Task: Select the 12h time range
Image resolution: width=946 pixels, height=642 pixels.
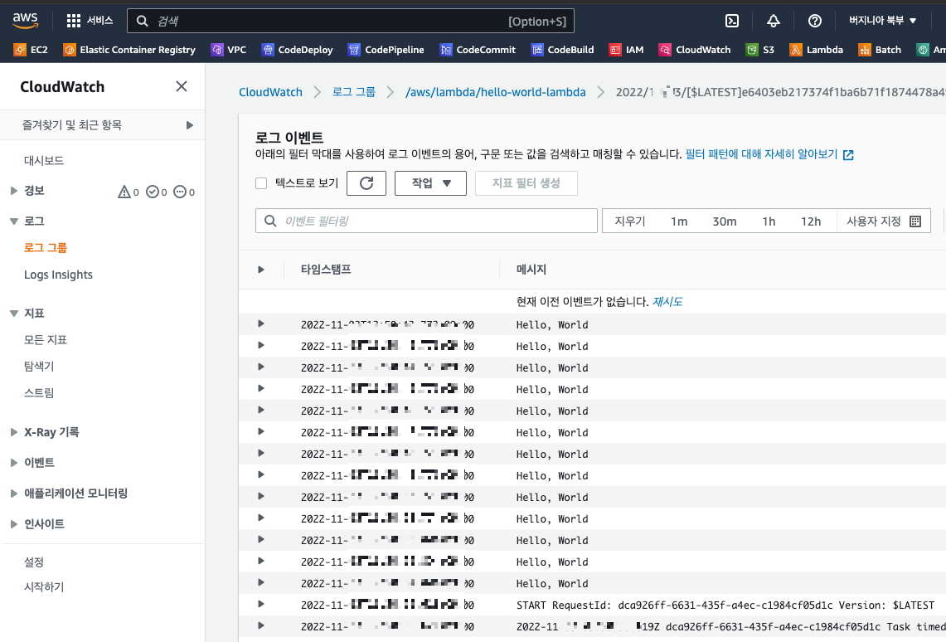Action: point(811,221)
